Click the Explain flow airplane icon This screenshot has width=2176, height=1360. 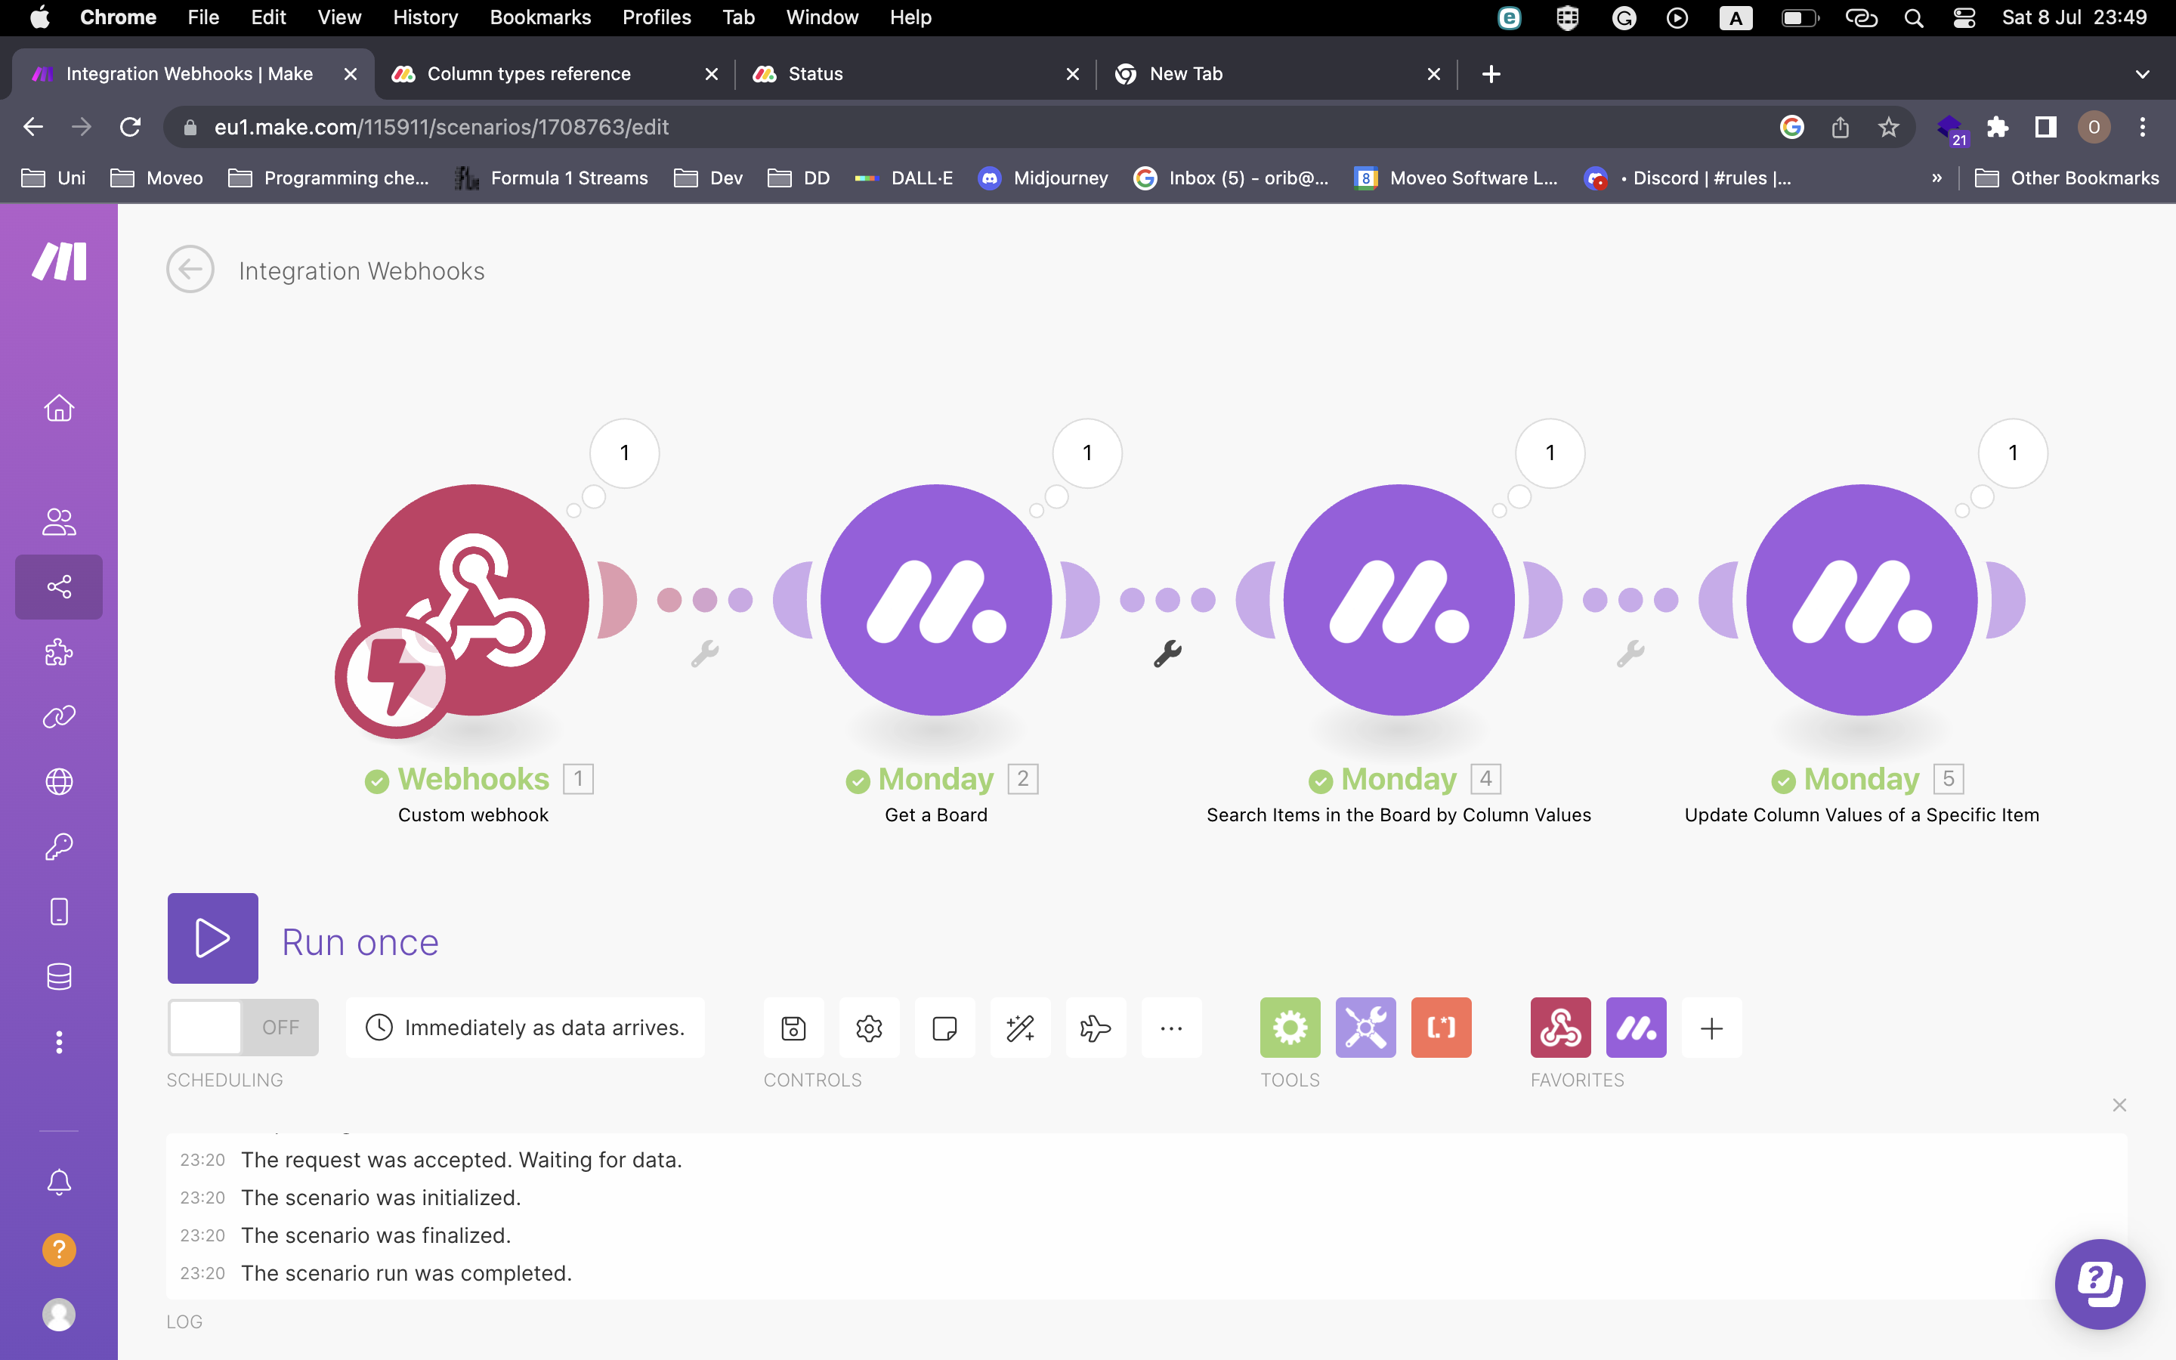pos(1096,1028)
